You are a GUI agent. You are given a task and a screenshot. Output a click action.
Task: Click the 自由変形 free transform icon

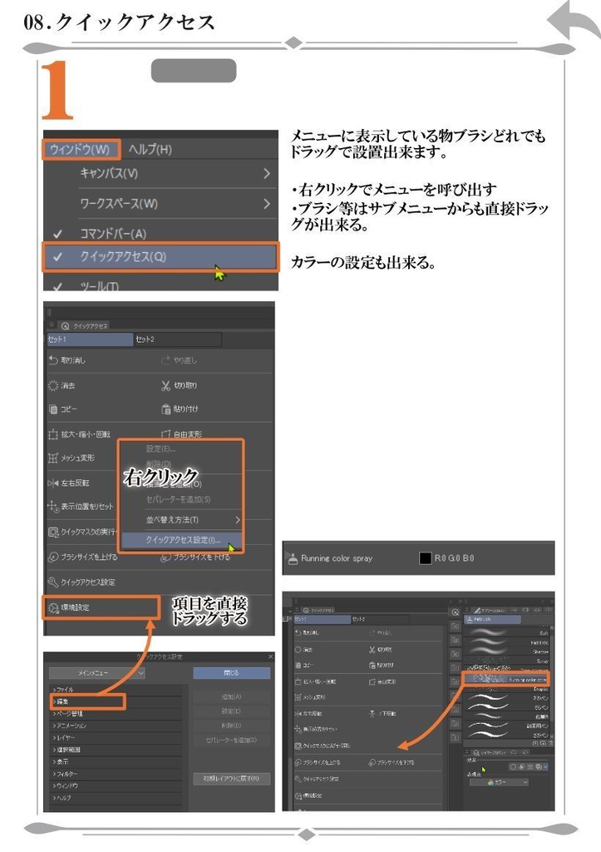[x=166, y=434]
